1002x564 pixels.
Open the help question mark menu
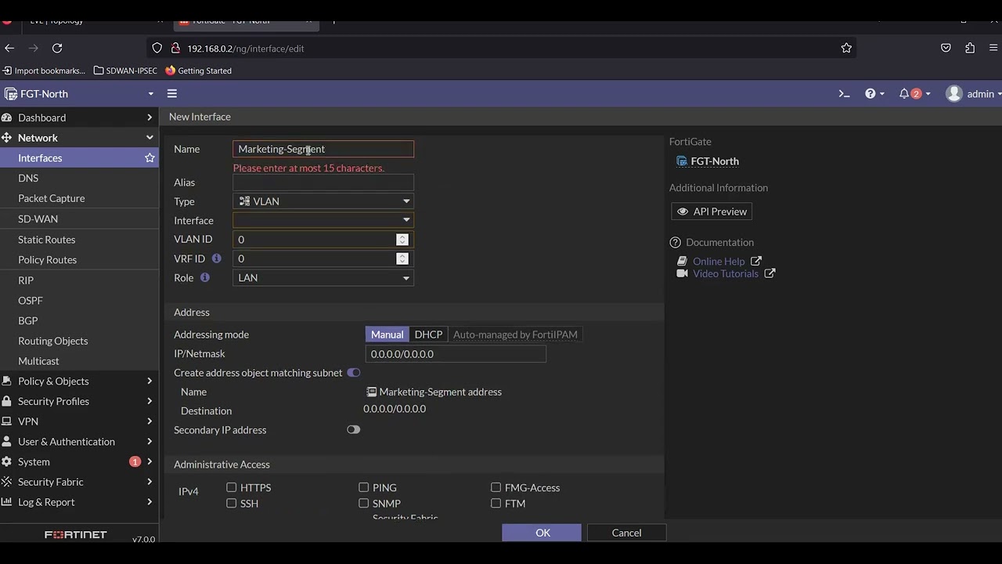[x=874, y=94]
